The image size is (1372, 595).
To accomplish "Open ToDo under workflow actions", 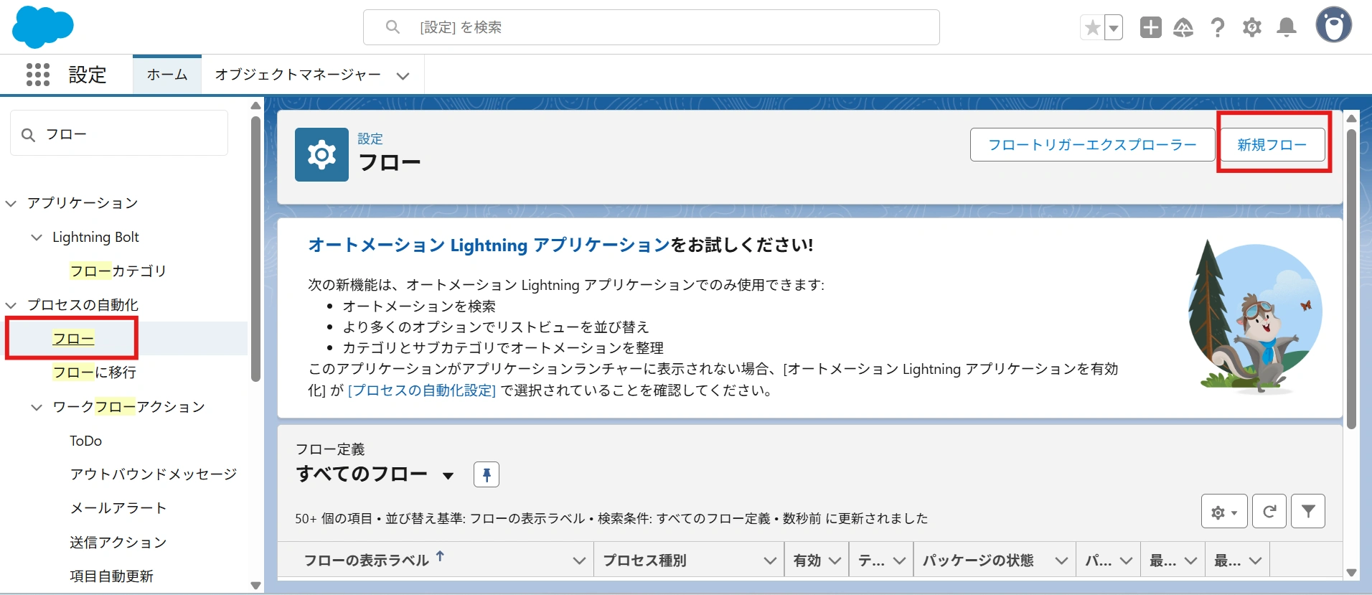I will (x=85, y=441).
